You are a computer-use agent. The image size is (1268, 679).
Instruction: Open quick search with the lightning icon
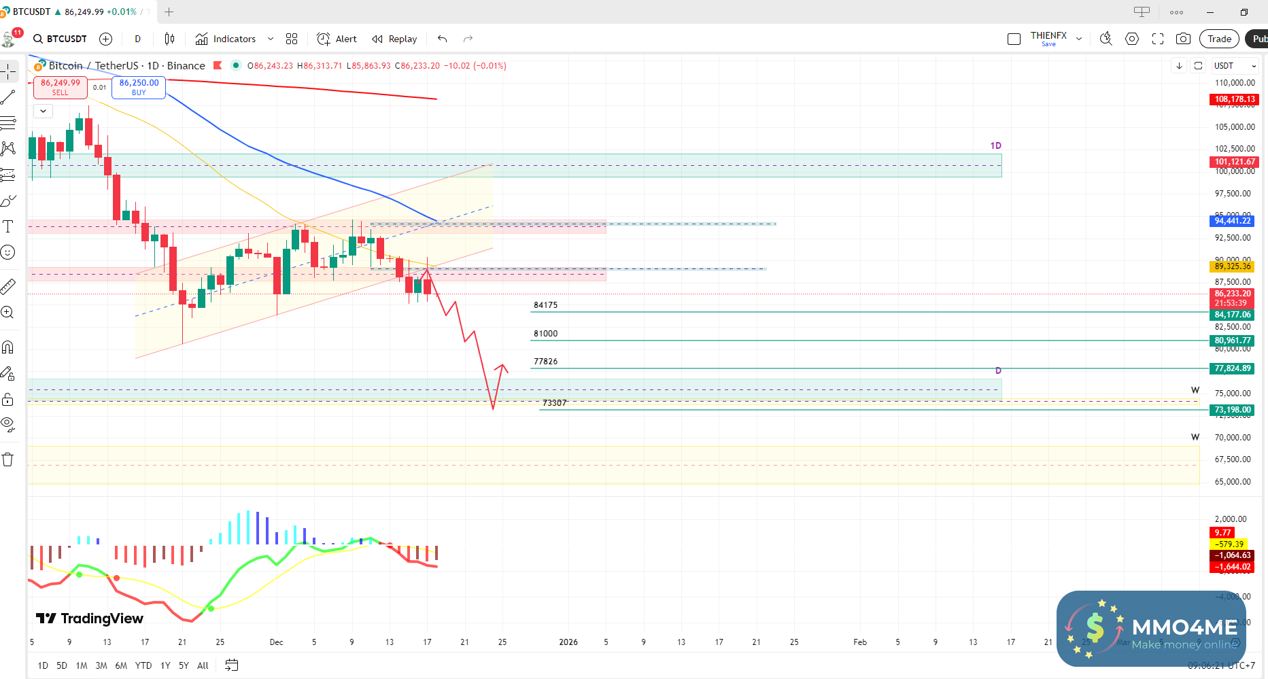tap(1106, 39)
